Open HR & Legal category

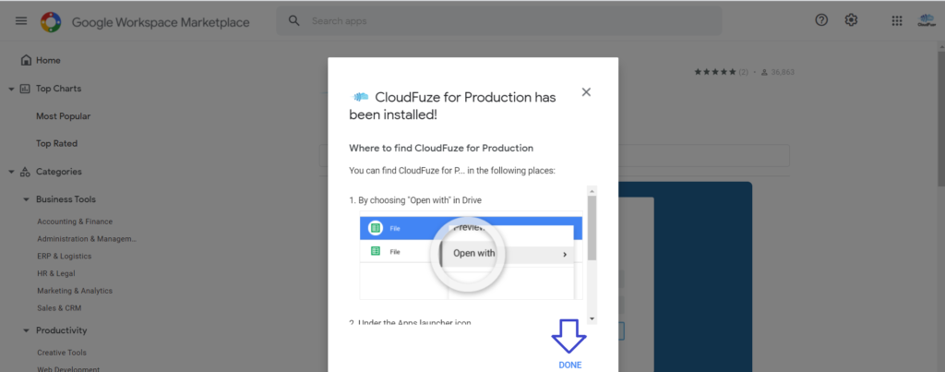(56, 274)
